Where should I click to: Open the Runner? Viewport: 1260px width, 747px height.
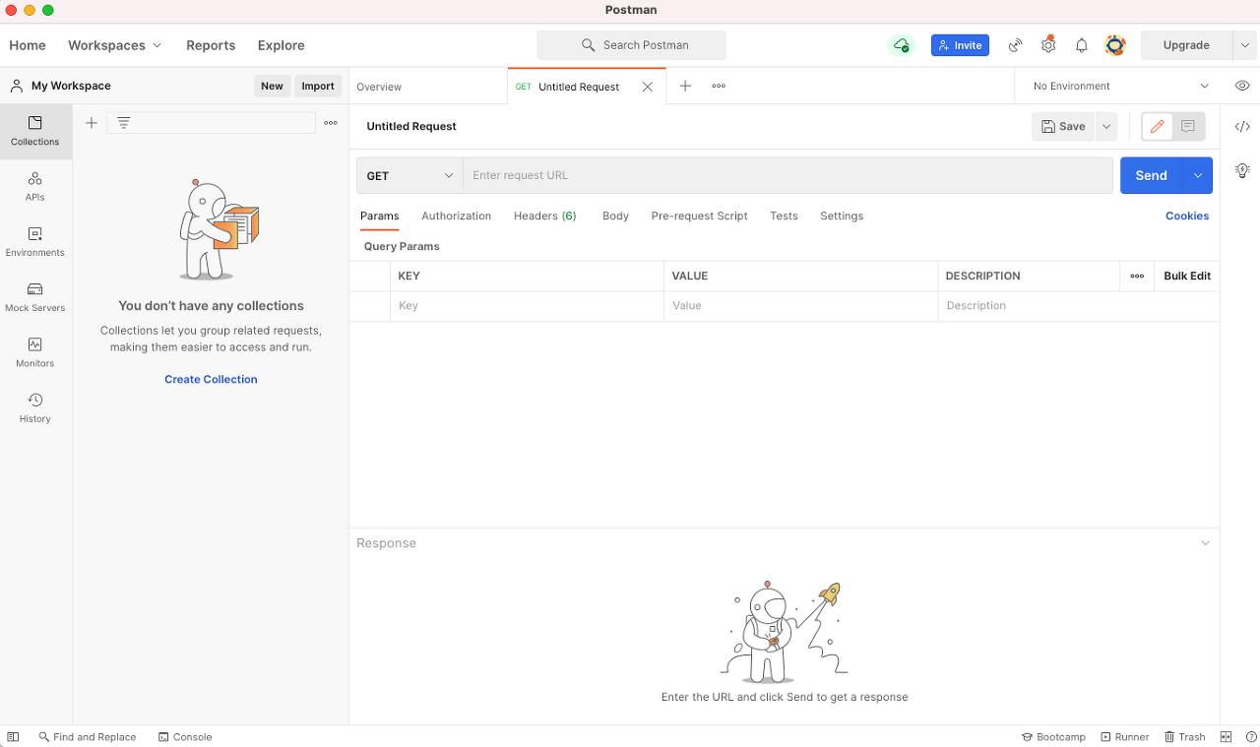coord(1124,736)
